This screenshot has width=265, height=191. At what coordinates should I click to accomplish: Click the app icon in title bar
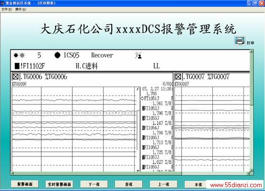click(2, 3)
